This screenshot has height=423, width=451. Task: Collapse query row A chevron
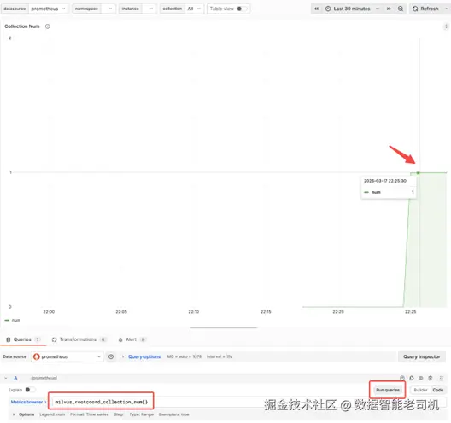click(x=6, y=378)
